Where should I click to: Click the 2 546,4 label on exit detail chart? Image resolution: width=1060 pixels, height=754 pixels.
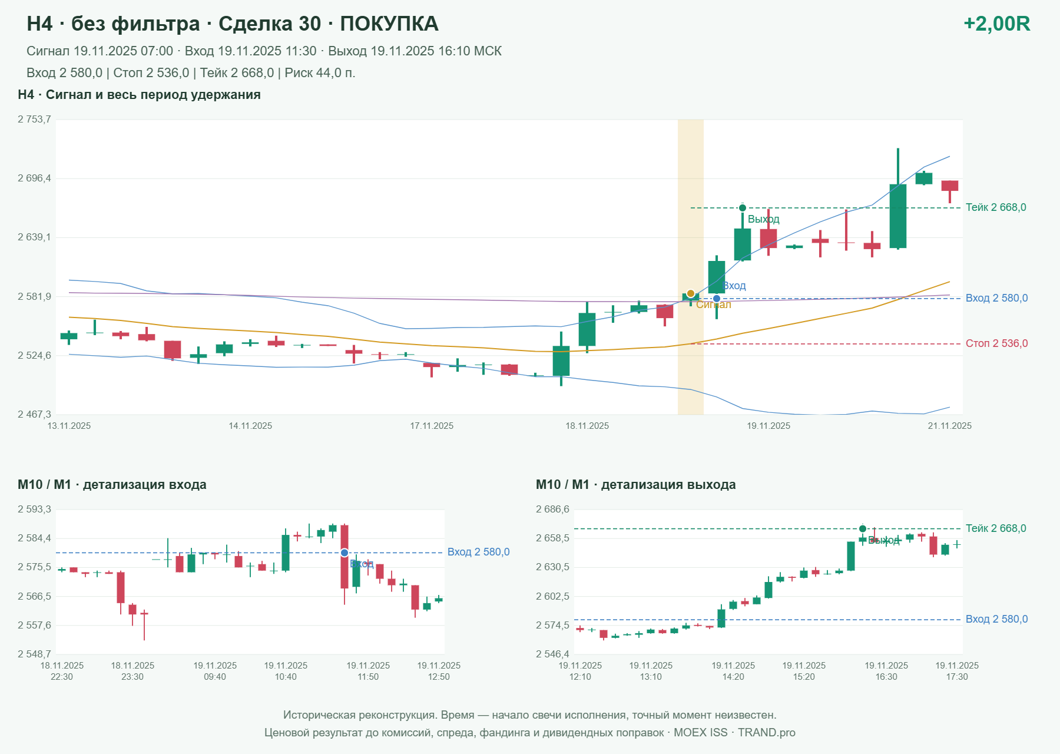pos(552,654)
